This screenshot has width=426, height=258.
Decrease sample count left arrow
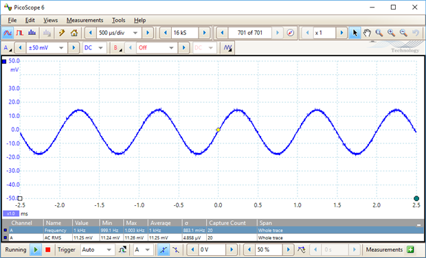(166, 33)
